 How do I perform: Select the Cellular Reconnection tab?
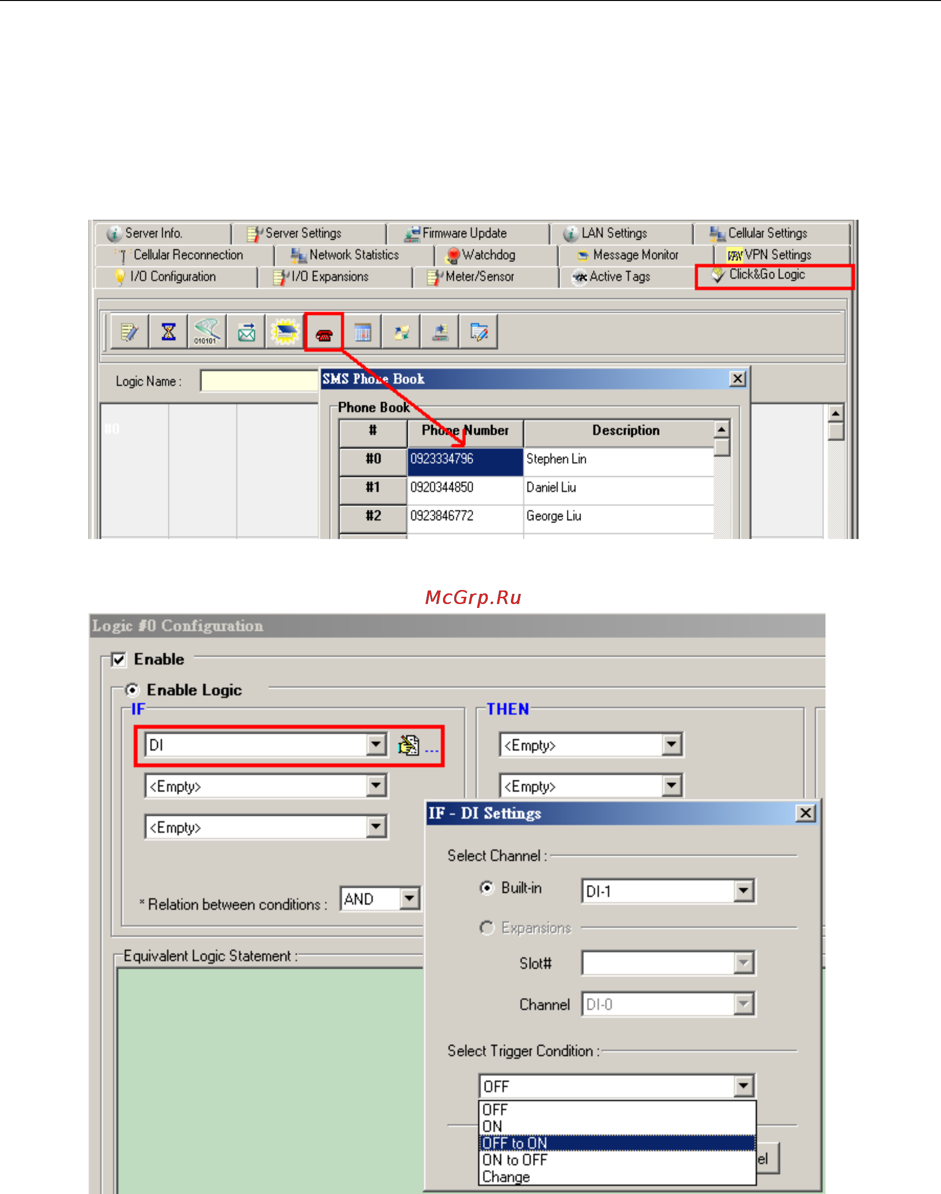pyautogui.click(x=185, y=256)
